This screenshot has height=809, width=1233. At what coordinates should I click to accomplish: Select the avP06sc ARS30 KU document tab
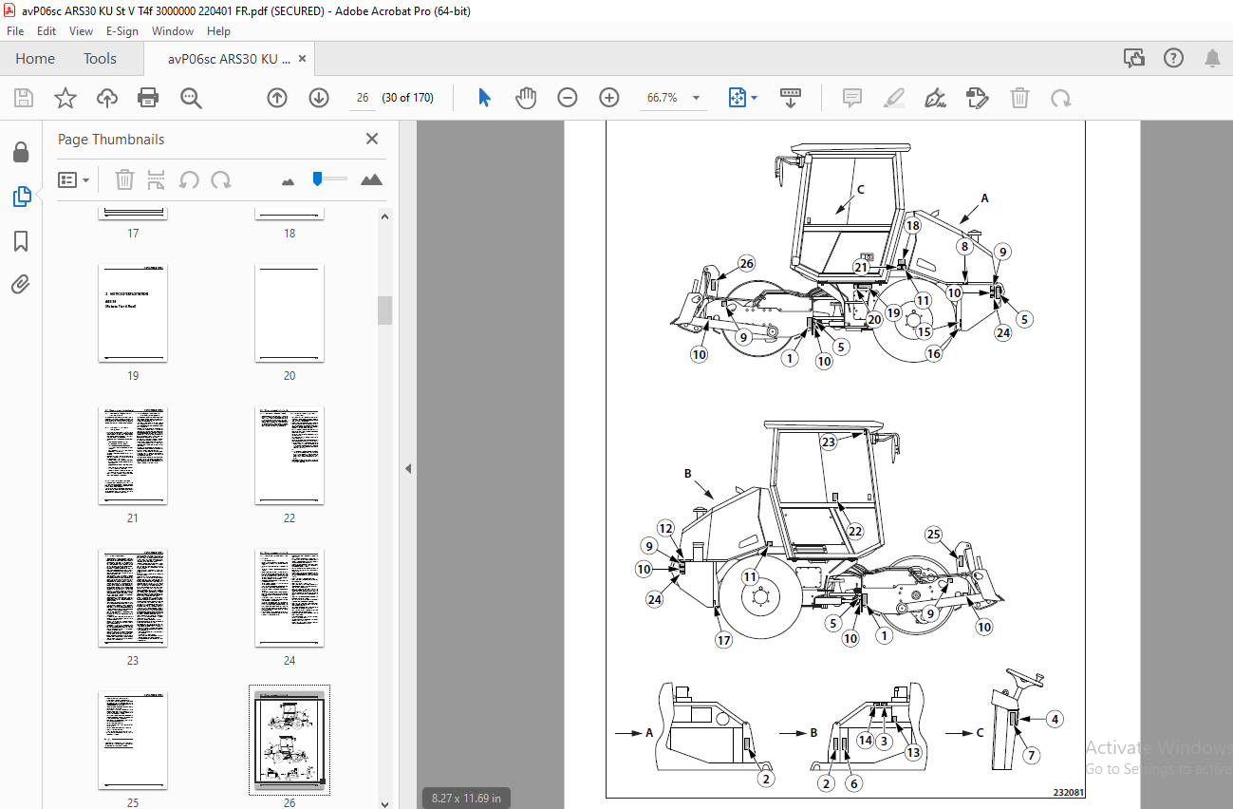(x=229, y=59)
